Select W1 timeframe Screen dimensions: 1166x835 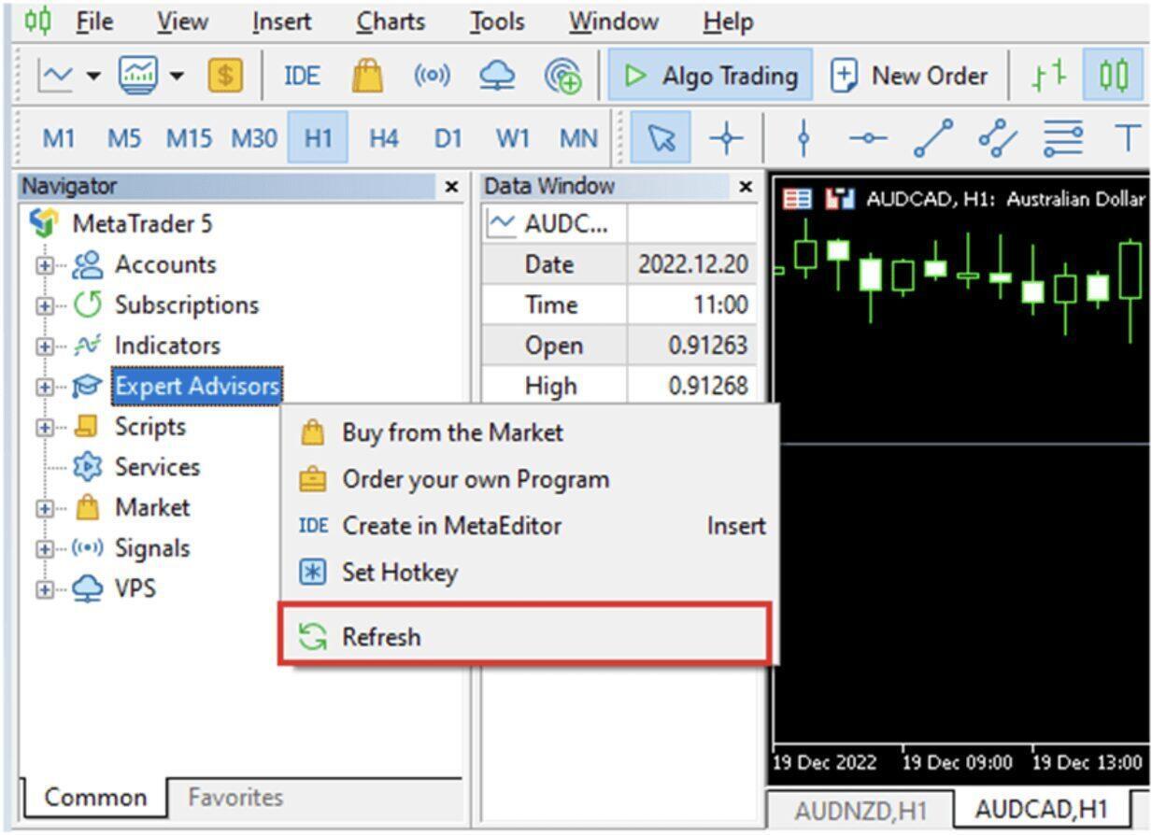(x=513, y=139)
